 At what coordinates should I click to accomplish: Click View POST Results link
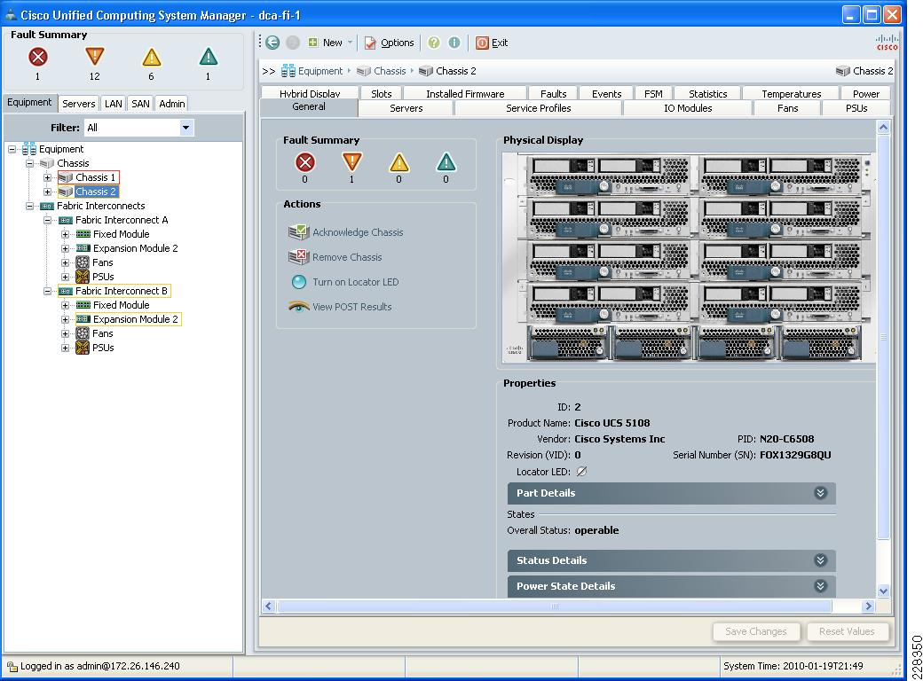[x=352, y=307]
